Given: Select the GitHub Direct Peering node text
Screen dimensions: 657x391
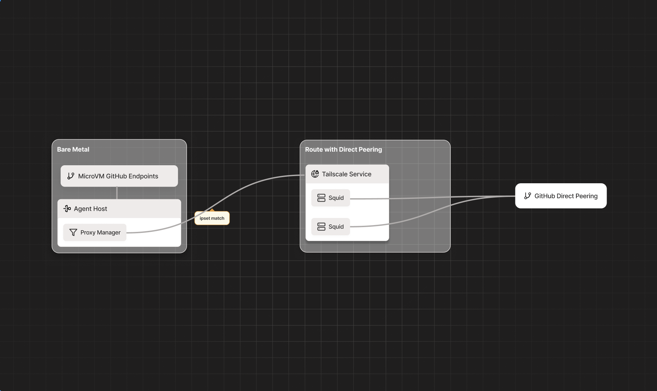Looking at the screenshot, I should click(x=566, y=196).
